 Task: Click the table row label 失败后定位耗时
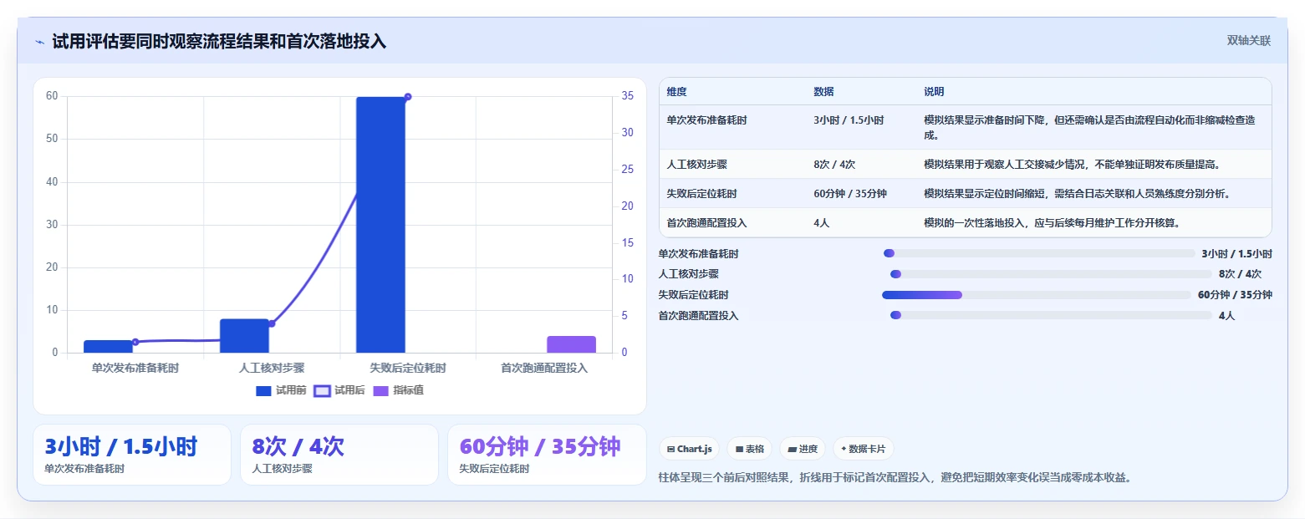[701, 194]
